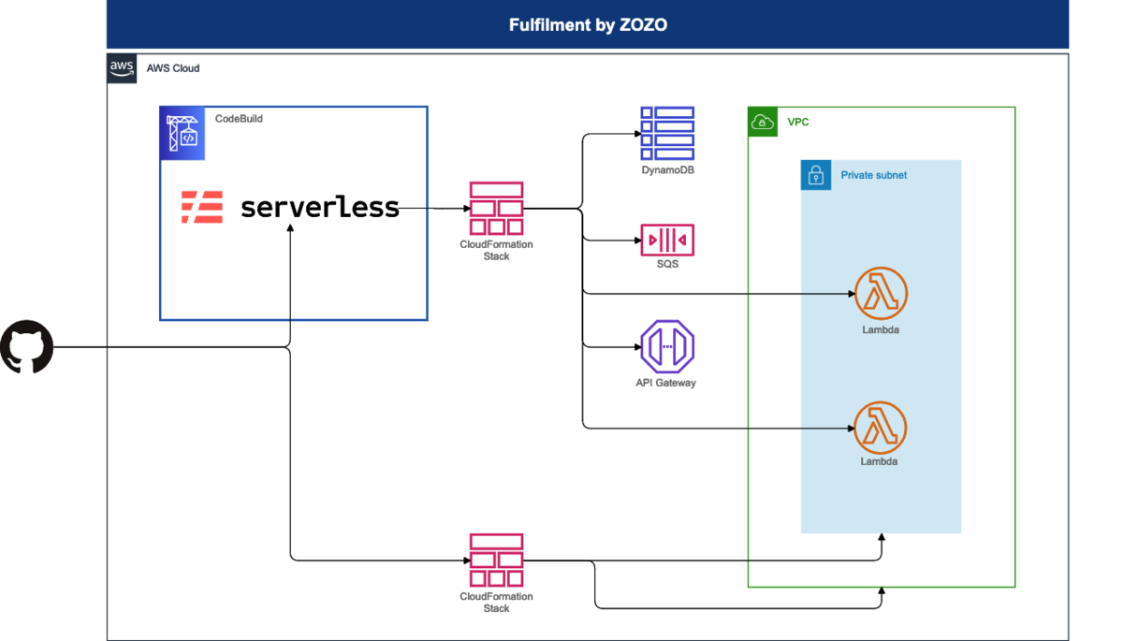The height and width of the screenshot is (641, 1123).
Task: Click the CloudFormation Stack label under serverless arrow
Action: [x=496, y=250]
